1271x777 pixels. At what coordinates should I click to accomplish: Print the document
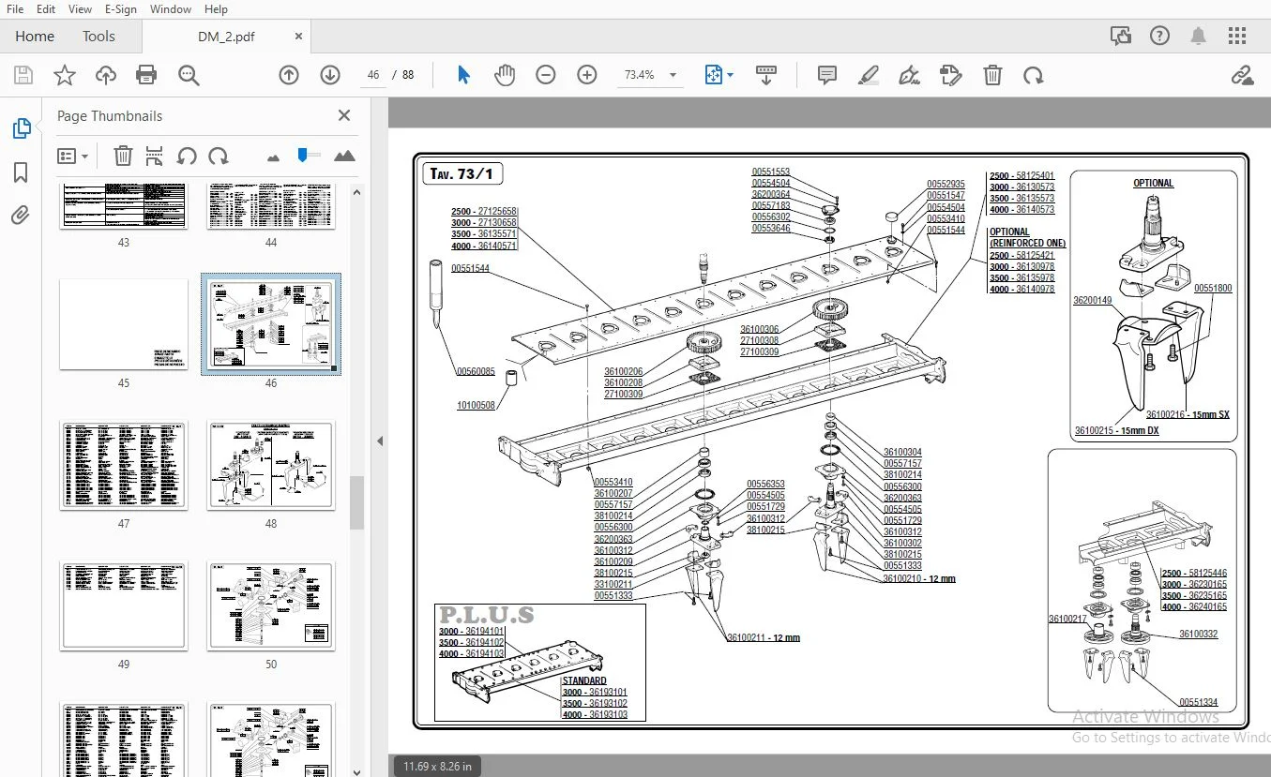tap(146, 76)
